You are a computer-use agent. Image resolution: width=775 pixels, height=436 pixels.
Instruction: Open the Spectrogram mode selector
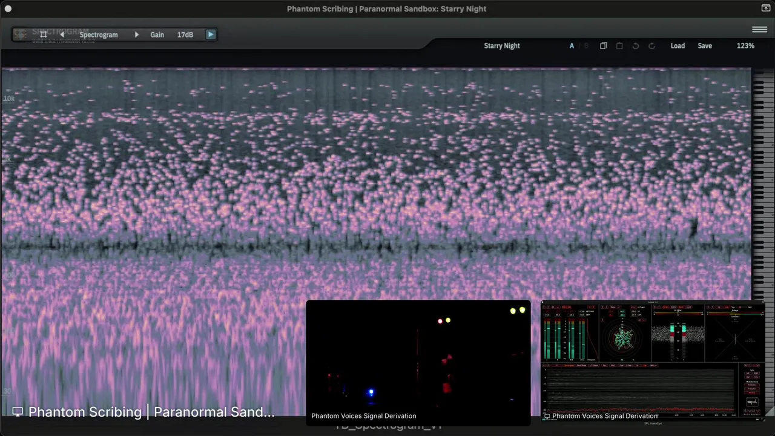(x=99, y=35)
